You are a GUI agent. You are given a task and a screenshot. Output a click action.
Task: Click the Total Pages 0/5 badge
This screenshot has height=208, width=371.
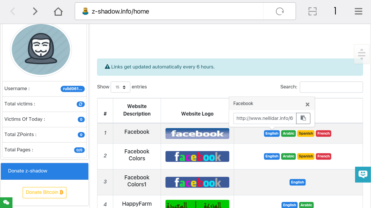(79, 150)
